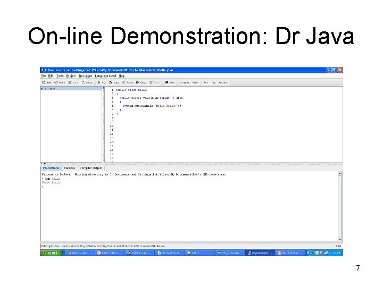The width and height of the screenshot is (383, 287).
Task: Click the Undo toolbar button
Action: click(141, 82)
